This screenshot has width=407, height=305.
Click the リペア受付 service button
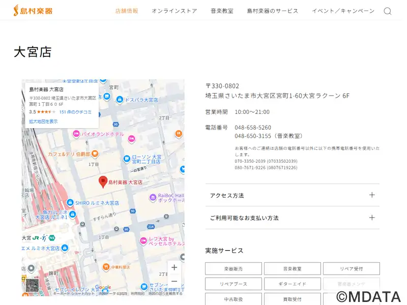click(352, 269)
